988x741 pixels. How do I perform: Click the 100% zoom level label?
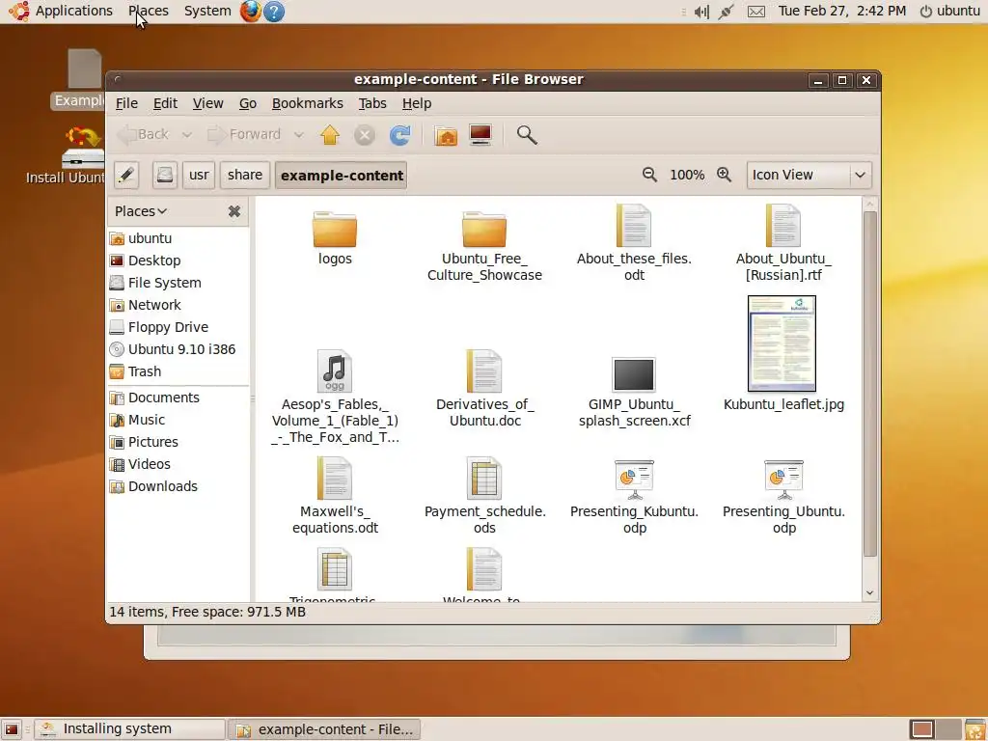click(x=687, y=176)
